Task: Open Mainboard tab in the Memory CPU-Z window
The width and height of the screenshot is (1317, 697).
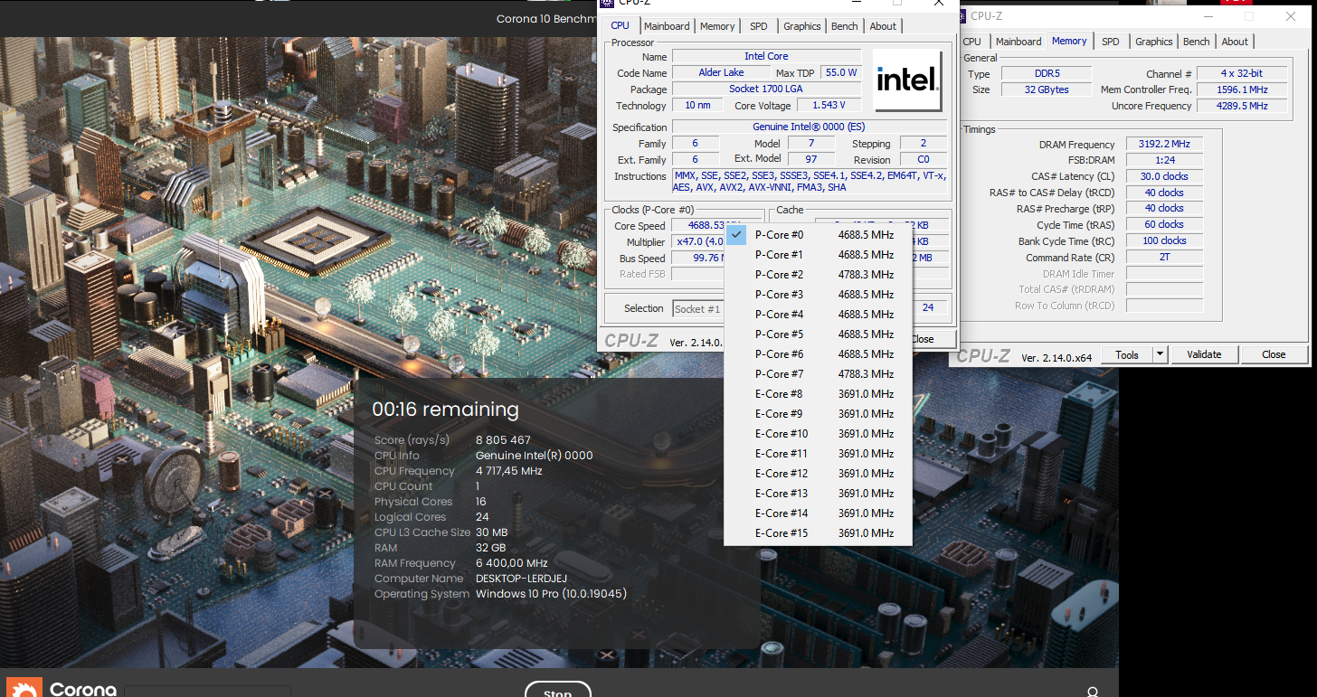Action: point(1019,42)
